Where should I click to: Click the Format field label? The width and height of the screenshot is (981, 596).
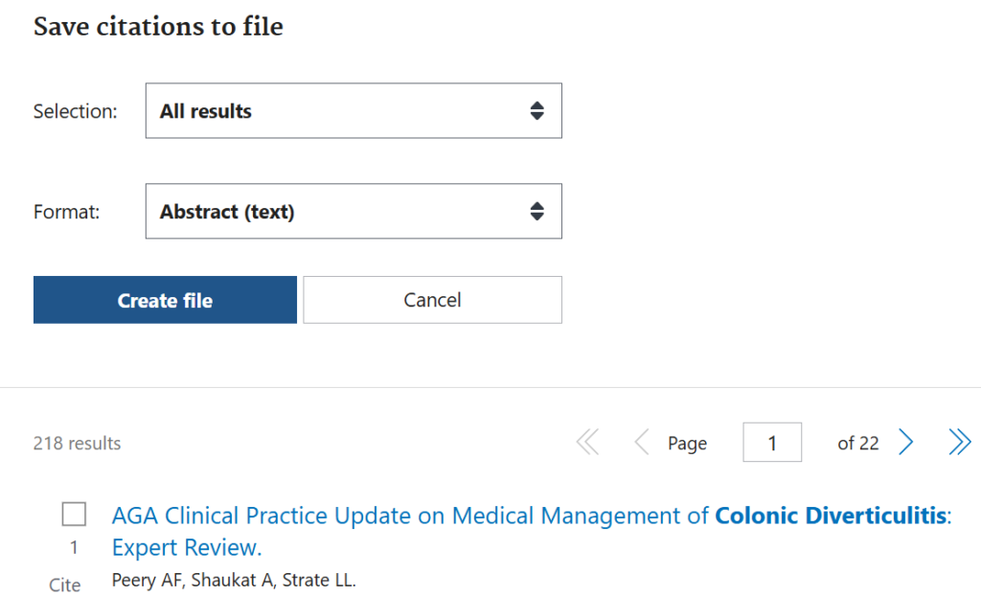tap(67, 212)
